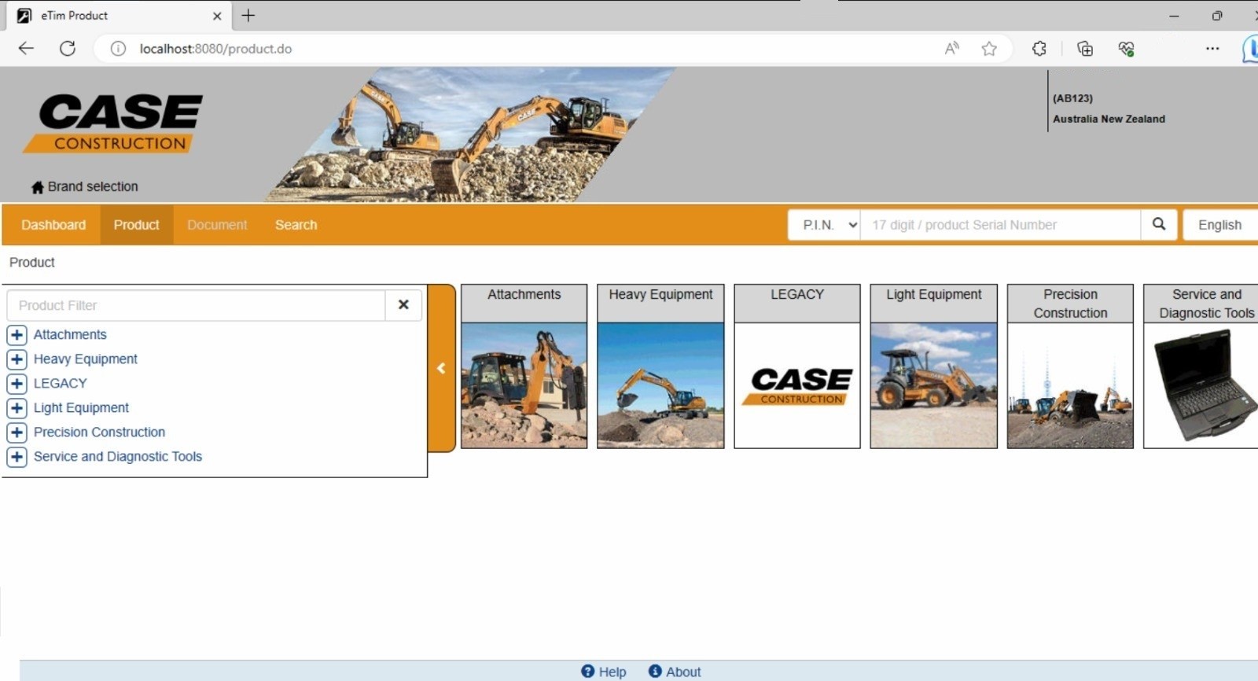The image size is (1258, 681).
Task: Select Attachments in the product tree
Action: point(70,335)
